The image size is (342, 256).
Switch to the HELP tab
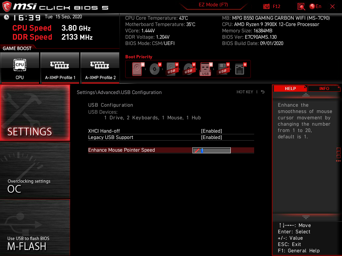(x=290, y=89)
